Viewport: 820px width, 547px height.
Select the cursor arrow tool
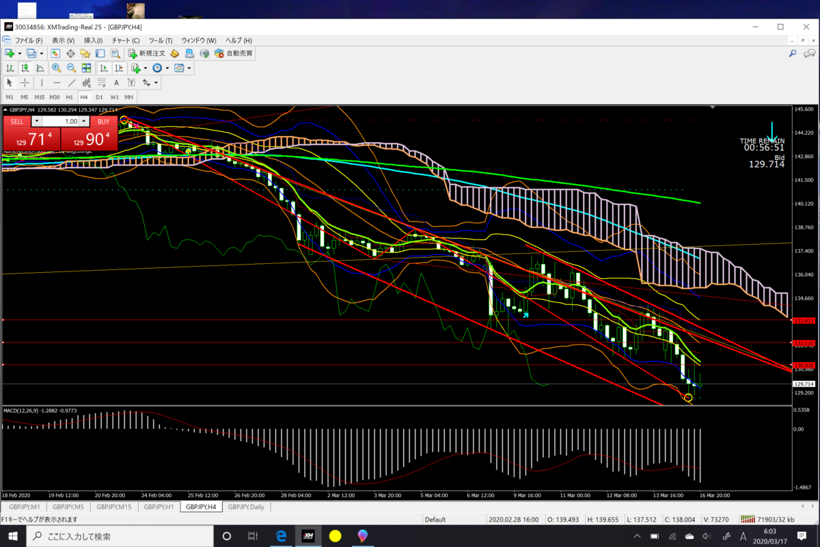click(10, 83)
